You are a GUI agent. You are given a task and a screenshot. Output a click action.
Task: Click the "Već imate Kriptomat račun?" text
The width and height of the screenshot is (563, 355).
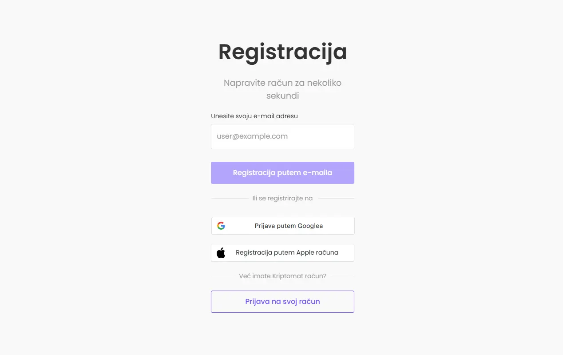[282, 276]
